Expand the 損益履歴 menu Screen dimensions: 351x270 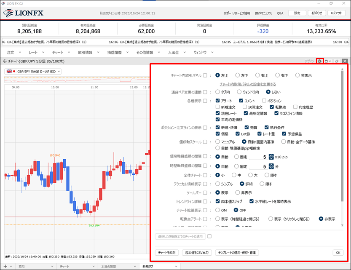[118, 52]
